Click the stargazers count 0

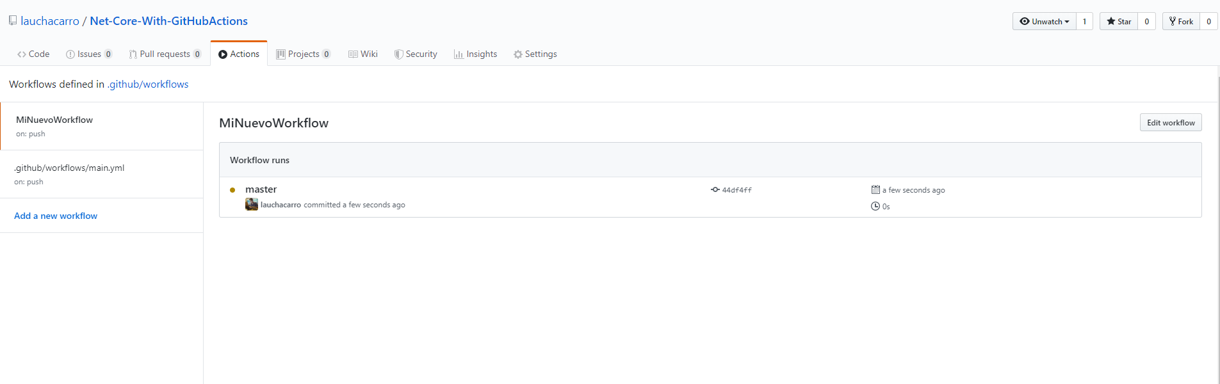click(1147, 21)
